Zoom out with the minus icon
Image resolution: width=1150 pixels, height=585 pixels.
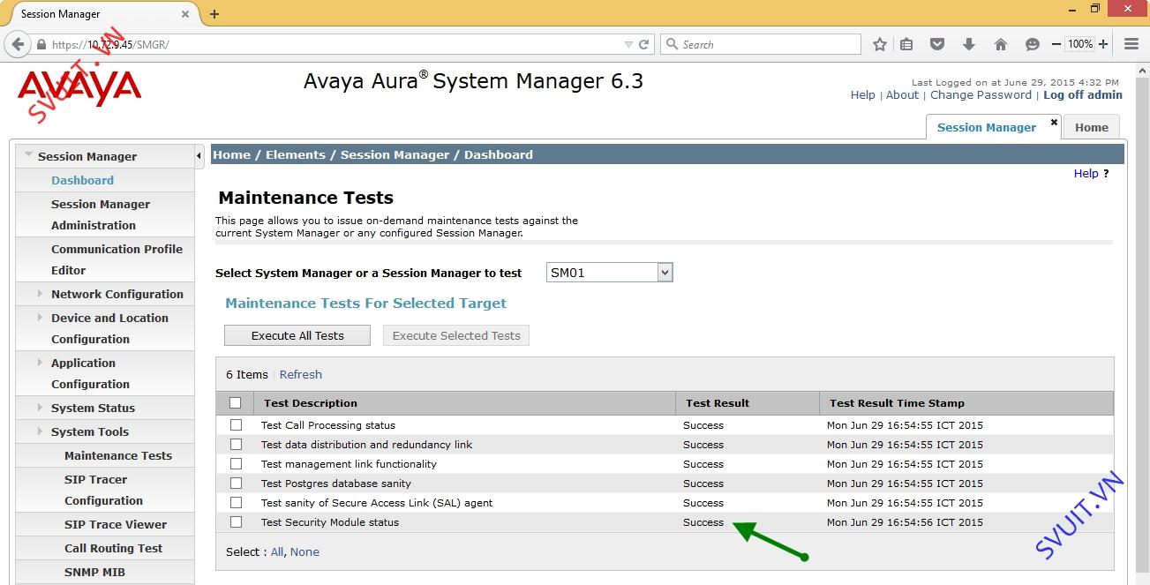pyautogui.click(x=1056, y=44)
